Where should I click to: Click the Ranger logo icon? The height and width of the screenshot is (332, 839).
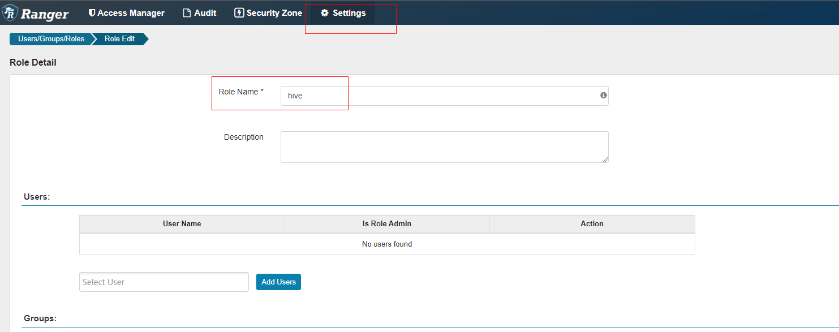pos(10,13)
